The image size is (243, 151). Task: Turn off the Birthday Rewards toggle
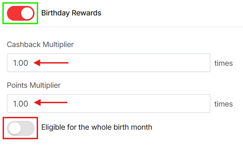click(21, 13)
